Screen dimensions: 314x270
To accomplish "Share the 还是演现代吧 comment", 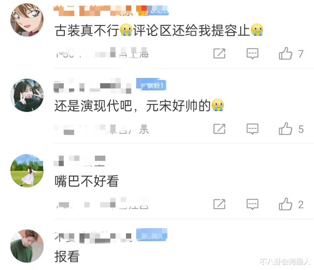I will click(219, 129).
